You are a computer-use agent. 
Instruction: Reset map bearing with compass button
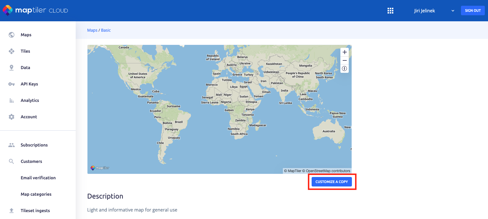click(344, 68)
